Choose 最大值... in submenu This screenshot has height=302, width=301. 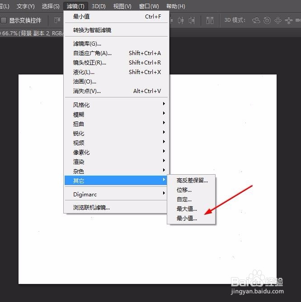191,209
